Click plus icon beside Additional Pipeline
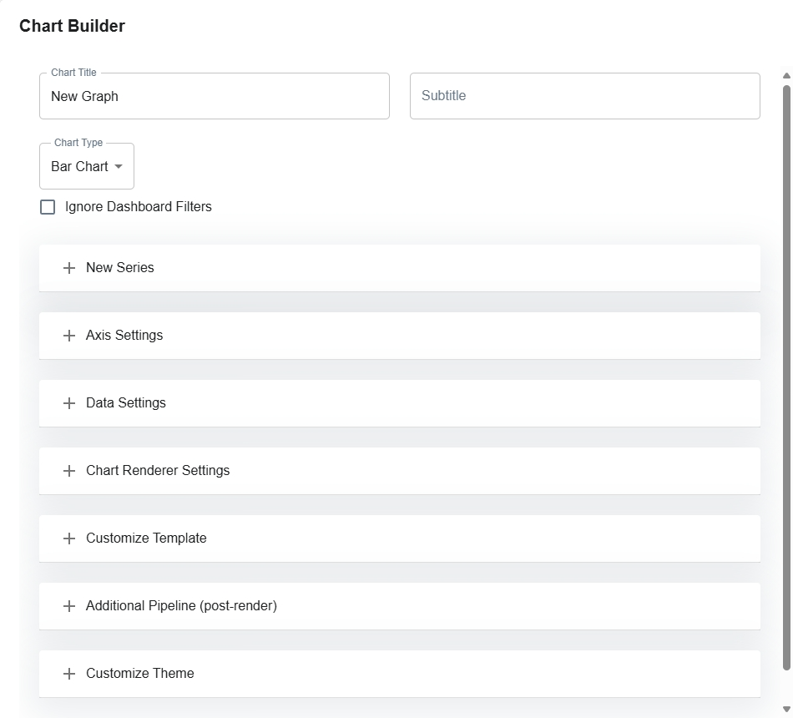793x718 pixels. (69, 606)
